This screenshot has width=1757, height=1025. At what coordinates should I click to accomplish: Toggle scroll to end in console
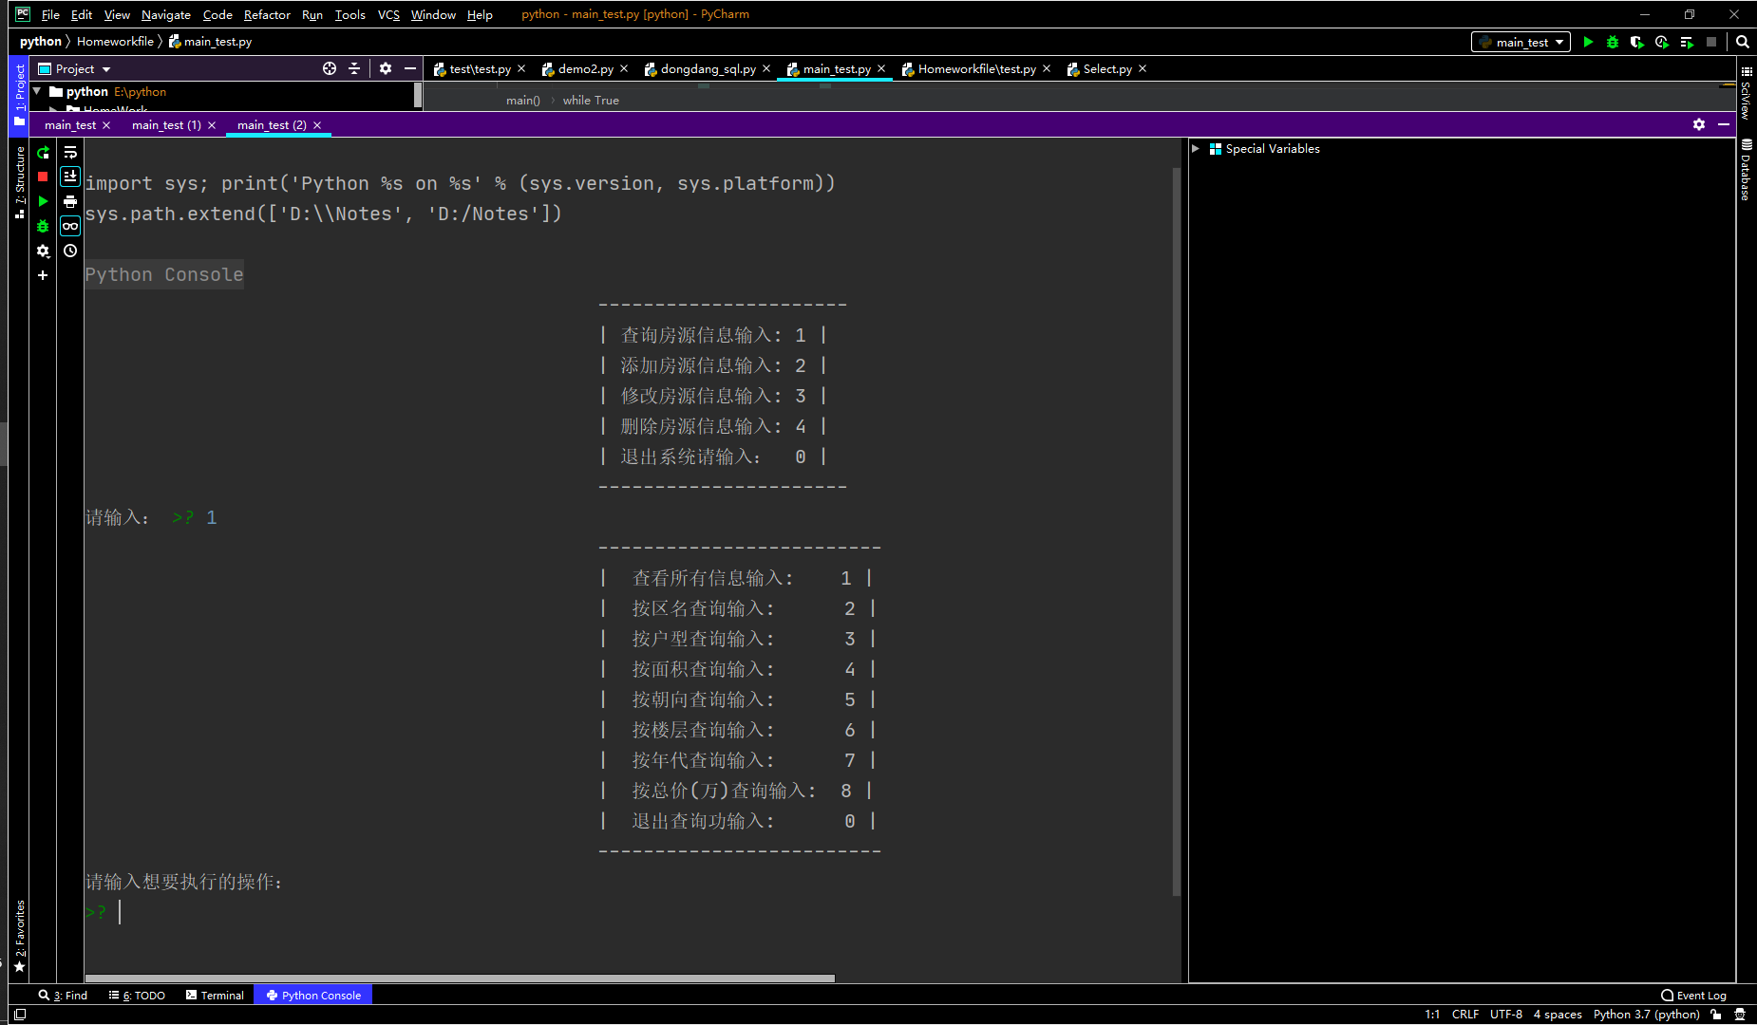tap(70, 177)
